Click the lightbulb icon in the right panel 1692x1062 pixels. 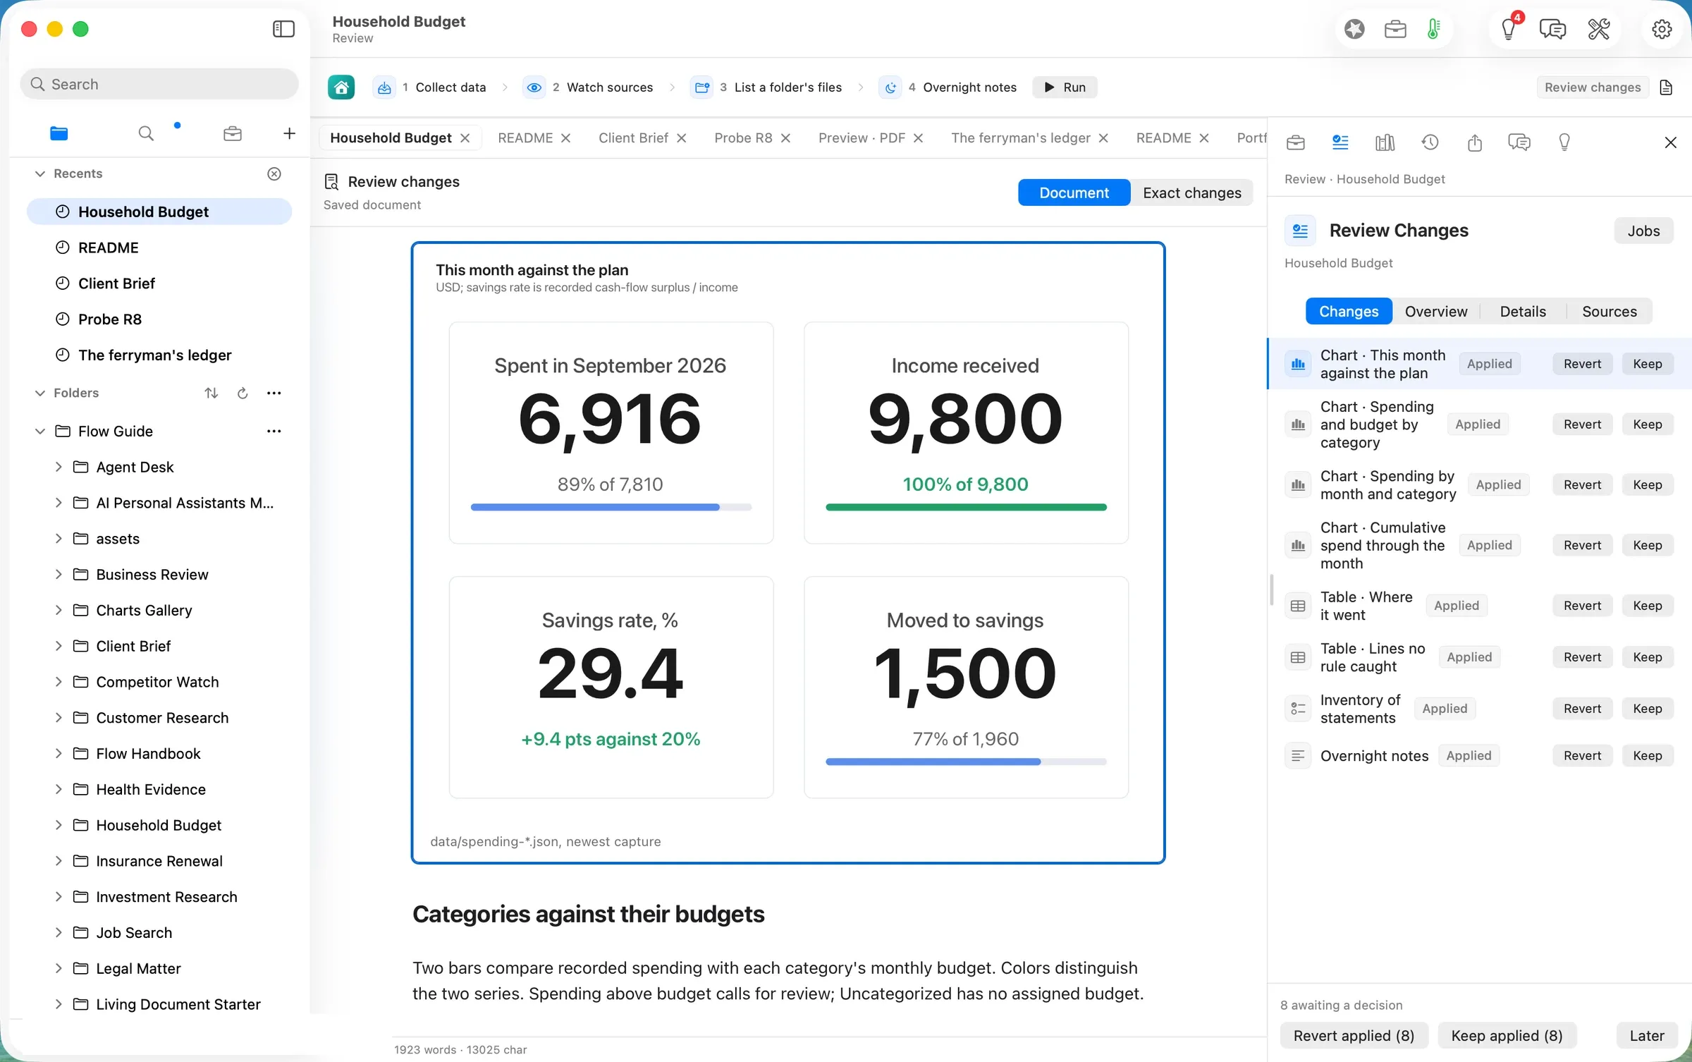[x=1564, y=142]
